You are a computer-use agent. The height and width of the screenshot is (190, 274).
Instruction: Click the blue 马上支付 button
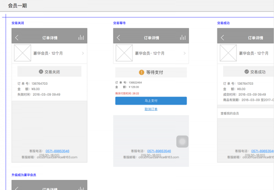(151, 101)
